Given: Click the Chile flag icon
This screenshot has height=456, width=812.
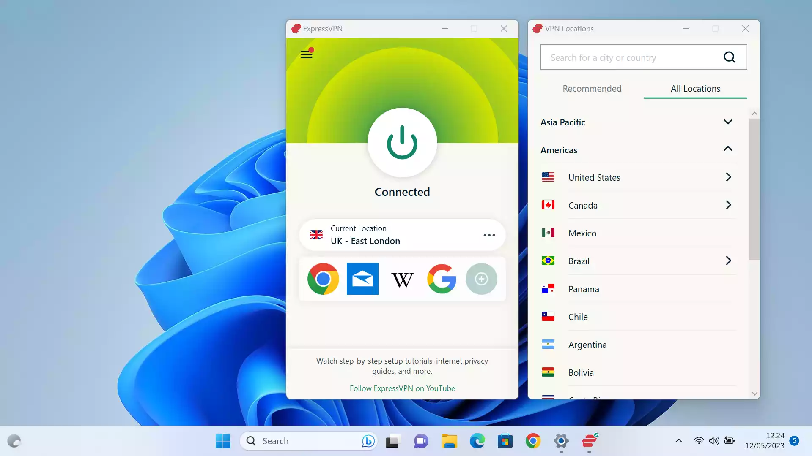Looking at the screenshot, I should pyautogui.click(x=548, y=316).
